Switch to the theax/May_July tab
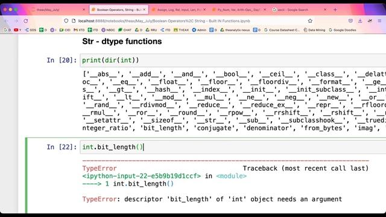 click(x=58, y=10)
